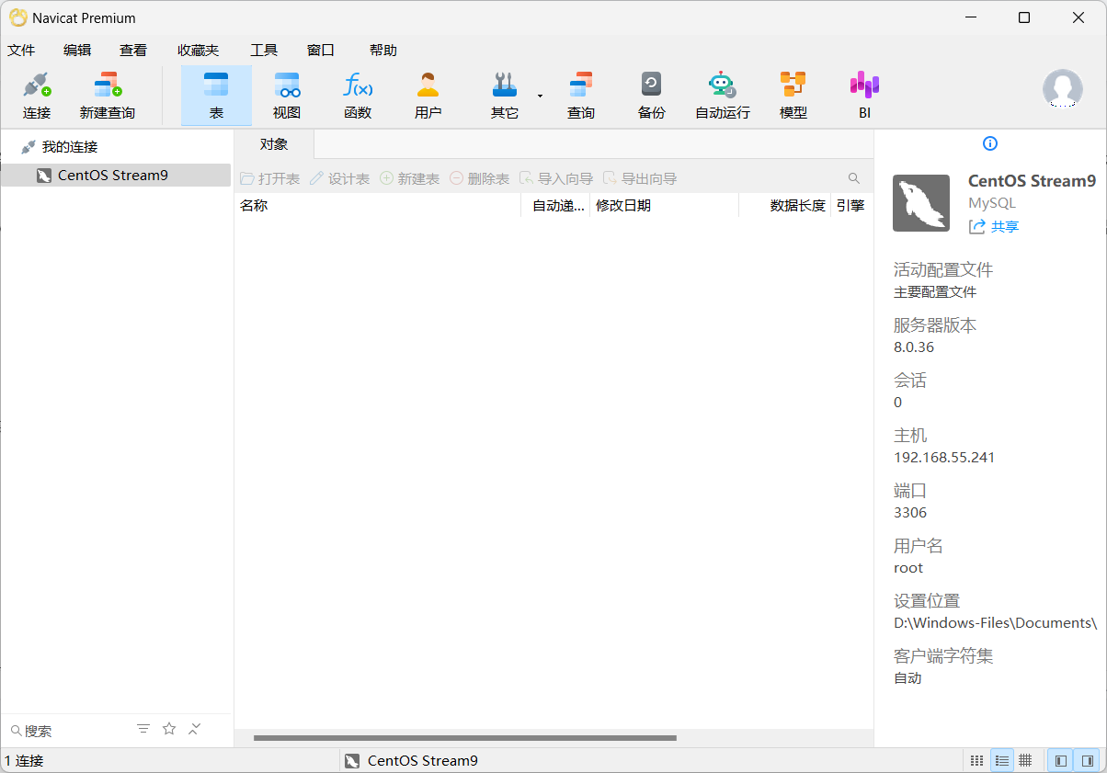Viewport: 1107px width, 773px height.
Task: Click the star favorites icon in sidebar
Action: click(x=169, y=729)
